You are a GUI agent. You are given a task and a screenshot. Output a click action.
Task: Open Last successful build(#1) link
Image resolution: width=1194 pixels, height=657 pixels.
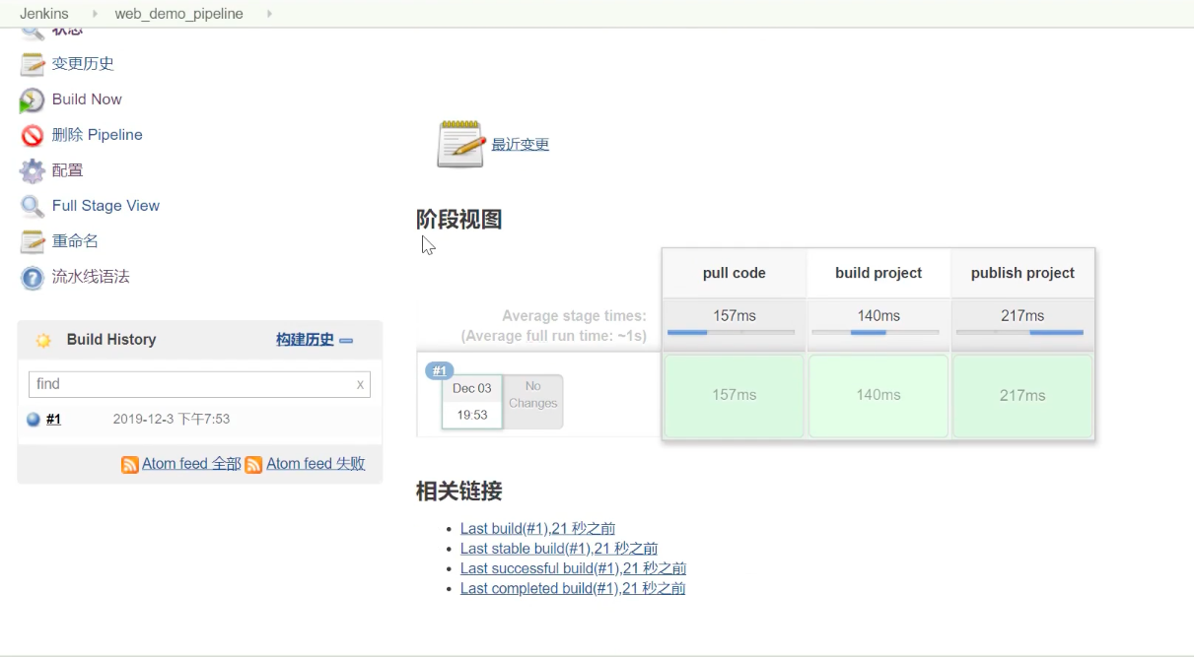(x=573, y=568)
